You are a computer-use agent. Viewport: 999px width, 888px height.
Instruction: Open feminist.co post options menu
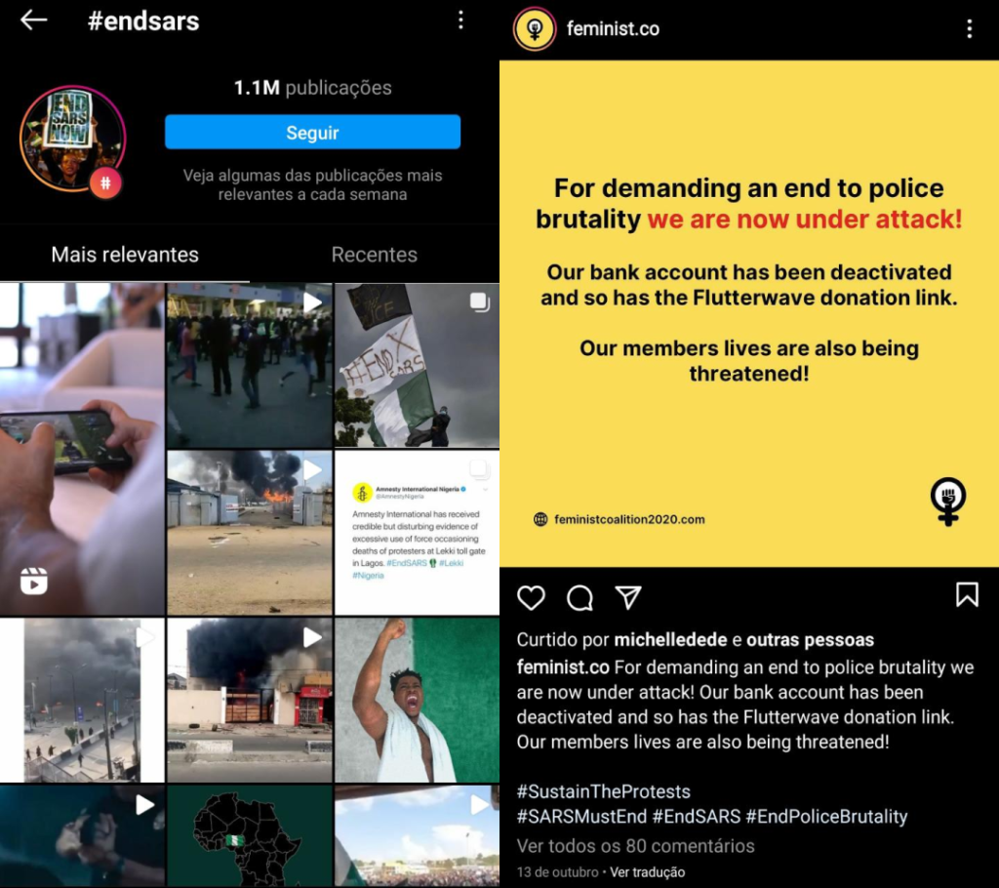pos(969,28)
